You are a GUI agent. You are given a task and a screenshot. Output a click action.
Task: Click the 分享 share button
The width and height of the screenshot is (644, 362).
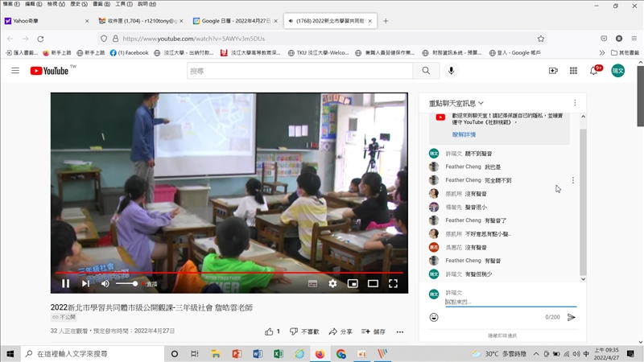(x=341, y=331)
